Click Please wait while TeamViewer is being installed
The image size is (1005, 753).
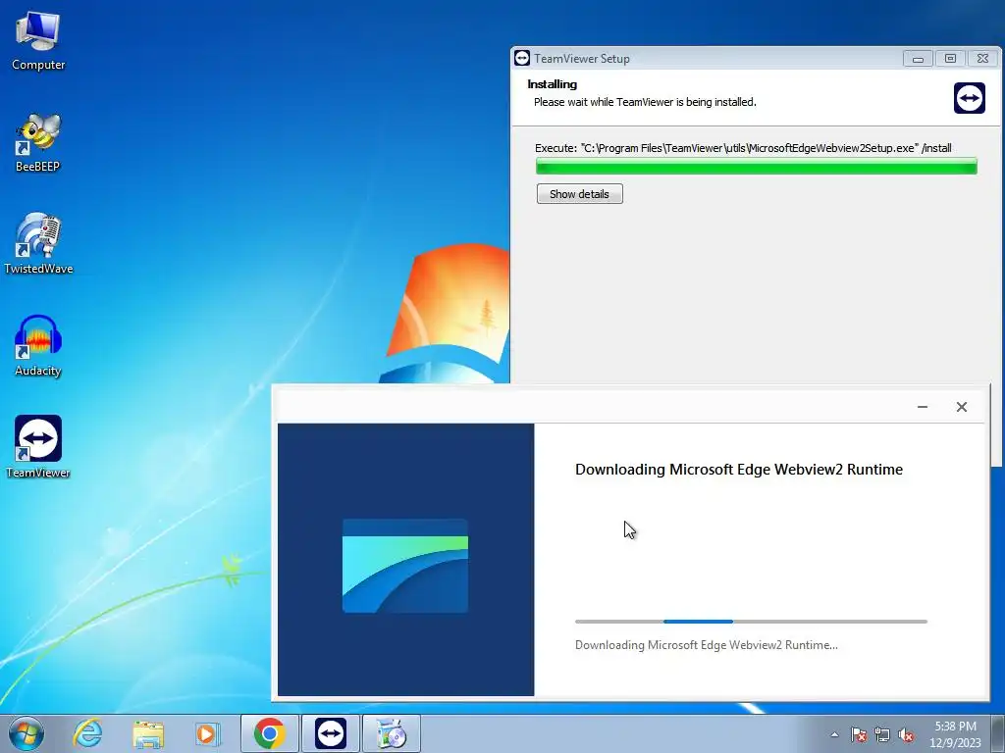645,102
